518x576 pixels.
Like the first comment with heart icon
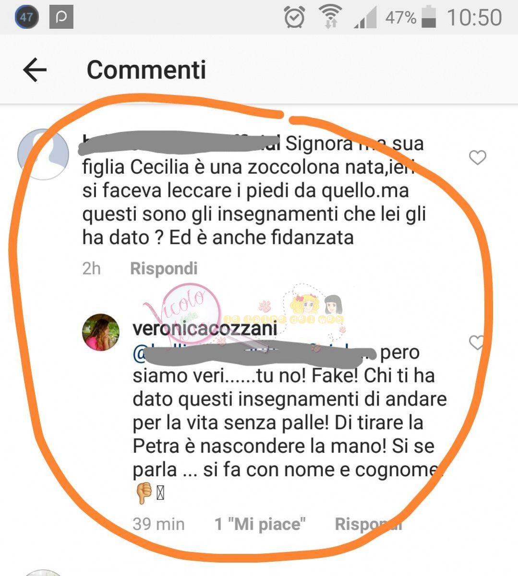click(x=477, y=157)
